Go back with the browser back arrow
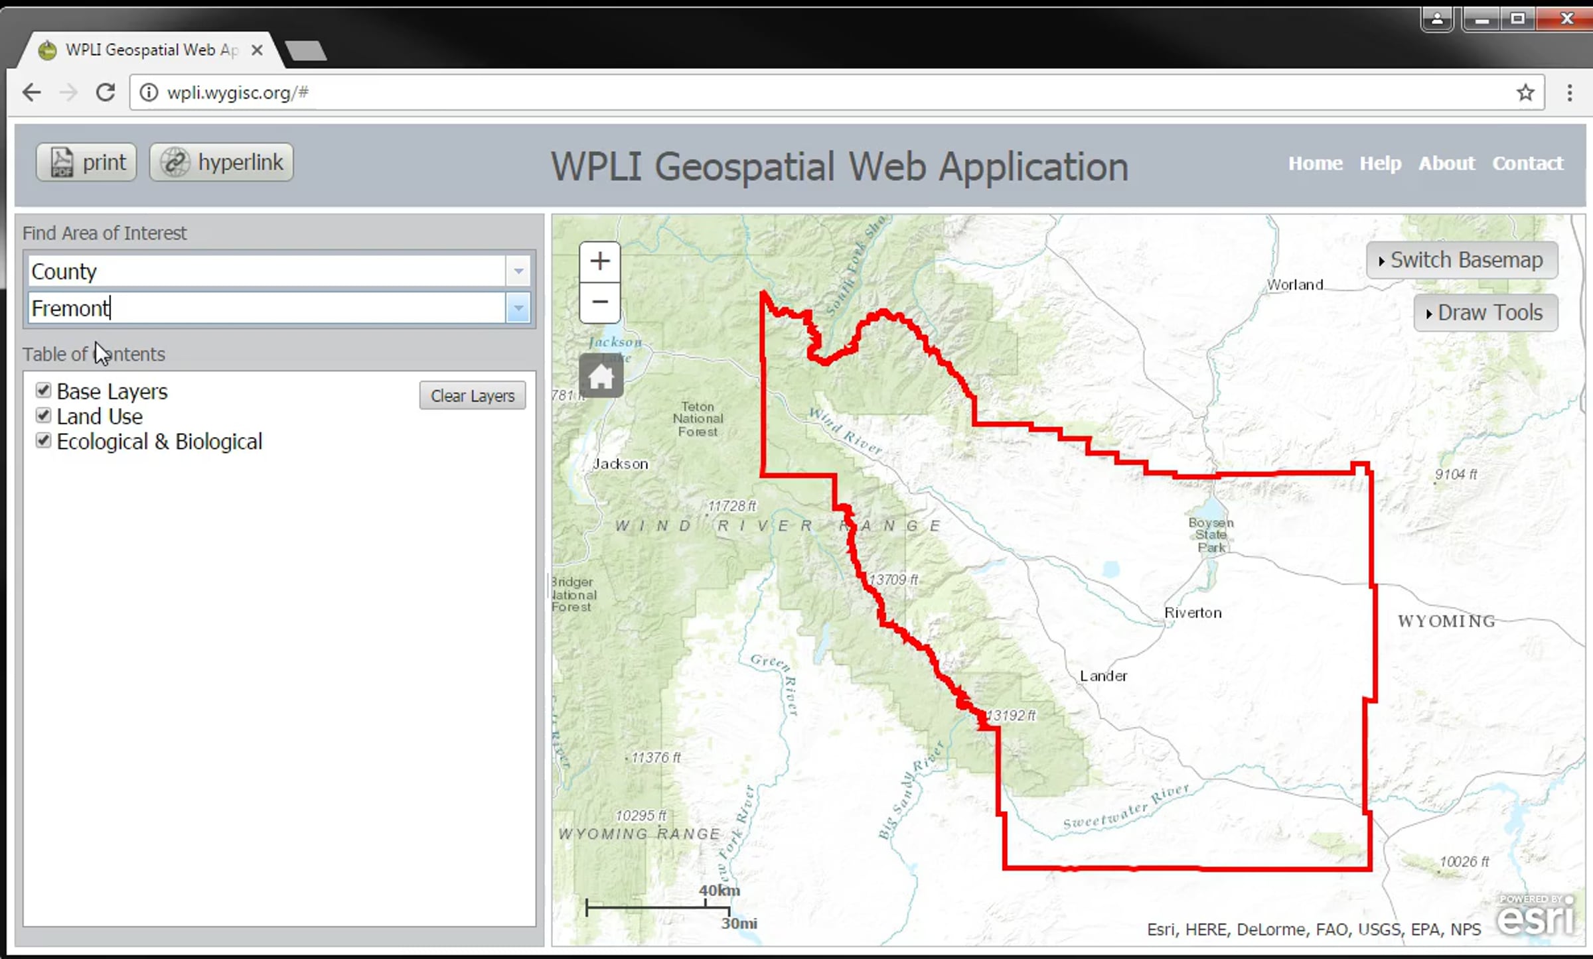The image size is (1593, 959). pyautogui.click(x=32, y=92)
